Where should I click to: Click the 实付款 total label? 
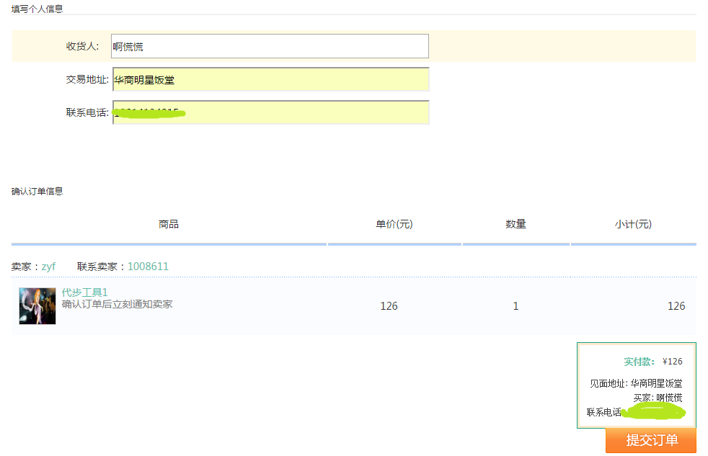[639, 362]
